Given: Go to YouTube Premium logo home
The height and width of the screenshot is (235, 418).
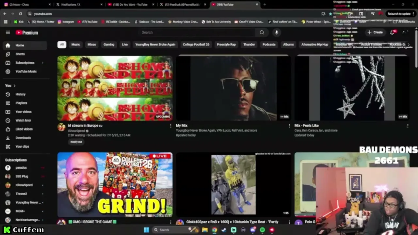Looking at the screenshot, I should 27,33.
